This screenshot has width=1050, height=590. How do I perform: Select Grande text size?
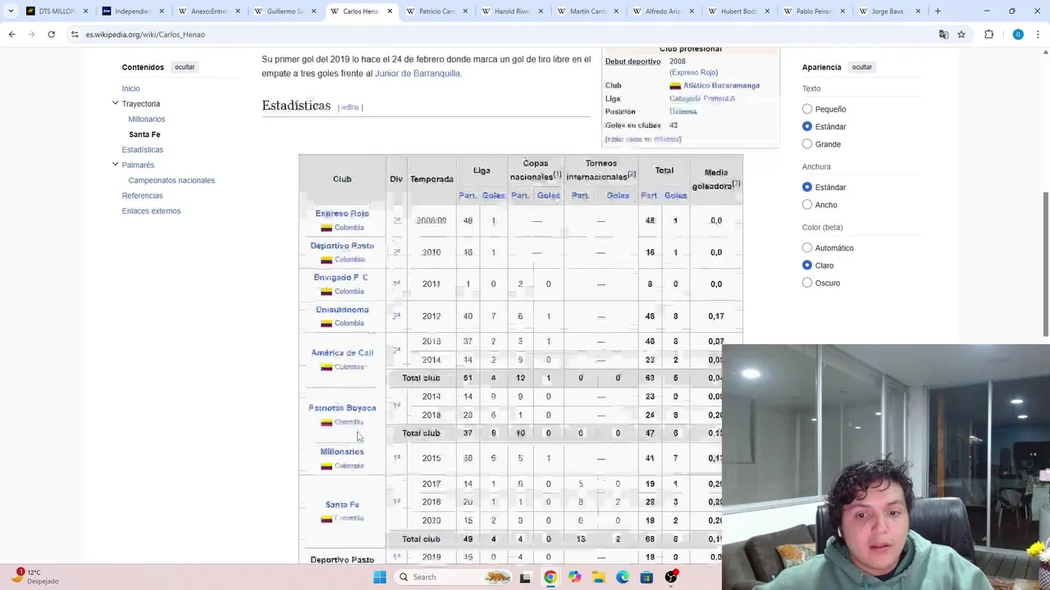(807, 144)
